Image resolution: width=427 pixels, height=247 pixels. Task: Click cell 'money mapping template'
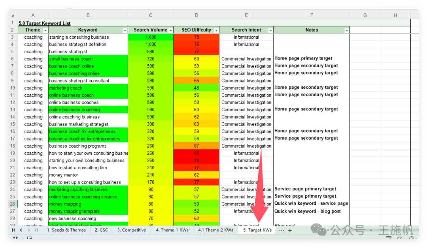[88, 211]
